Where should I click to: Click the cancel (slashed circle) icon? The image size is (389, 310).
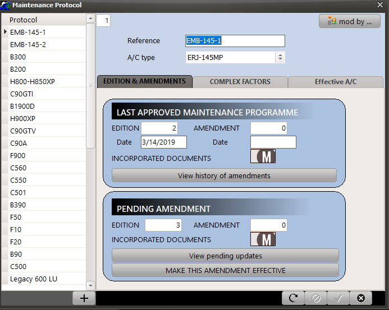(316, 298)
